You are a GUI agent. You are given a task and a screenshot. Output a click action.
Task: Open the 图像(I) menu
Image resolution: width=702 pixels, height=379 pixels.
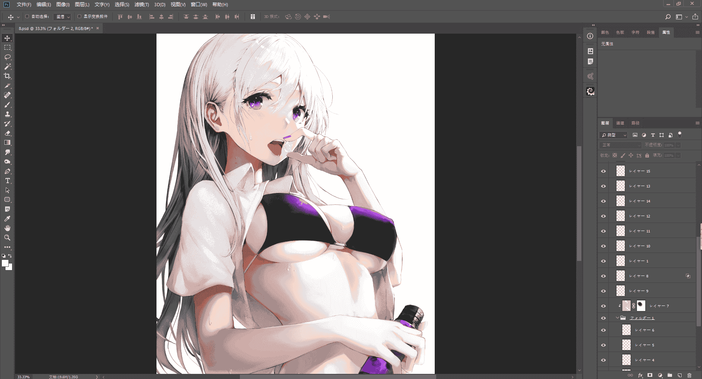coord(63,4)
